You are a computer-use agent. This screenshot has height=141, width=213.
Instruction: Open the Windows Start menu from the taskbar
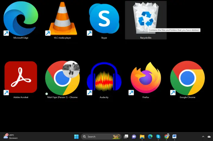(x=76, y=137)
